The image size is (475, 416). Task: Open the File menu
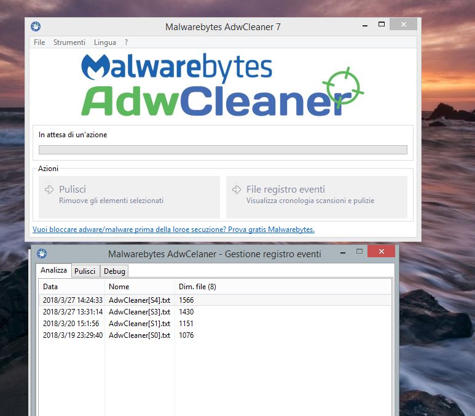[39, 42]
